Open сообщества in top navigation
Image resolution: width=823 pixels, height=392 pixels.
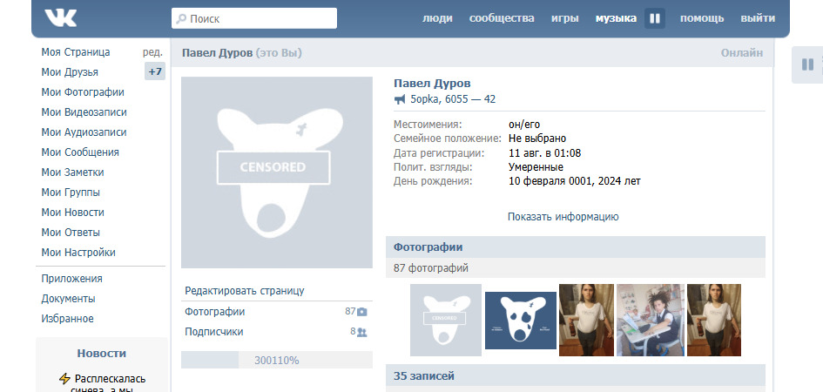[x=502, y=18]
